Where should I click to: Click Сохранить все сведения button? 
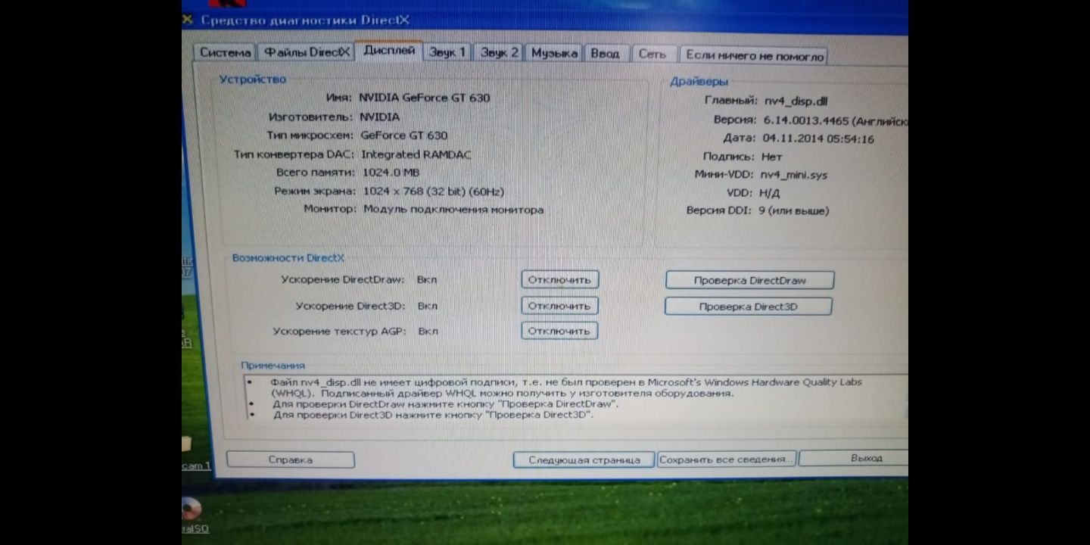coord(726,459)
